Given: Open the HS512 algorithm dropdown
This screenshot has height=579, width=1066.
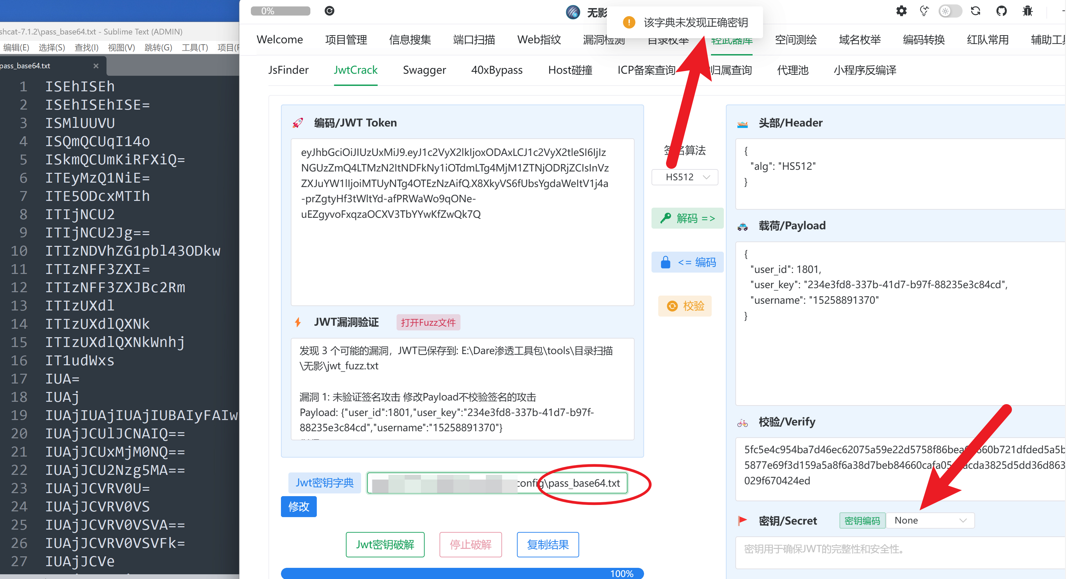Looking at the screenshot, I should [x=684, y=177].
